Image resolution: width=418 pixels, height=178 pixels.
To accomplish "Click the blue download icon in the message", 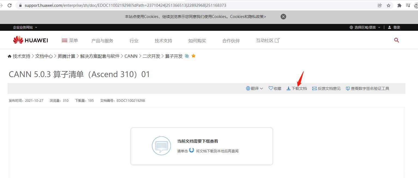I will point(192,150).
